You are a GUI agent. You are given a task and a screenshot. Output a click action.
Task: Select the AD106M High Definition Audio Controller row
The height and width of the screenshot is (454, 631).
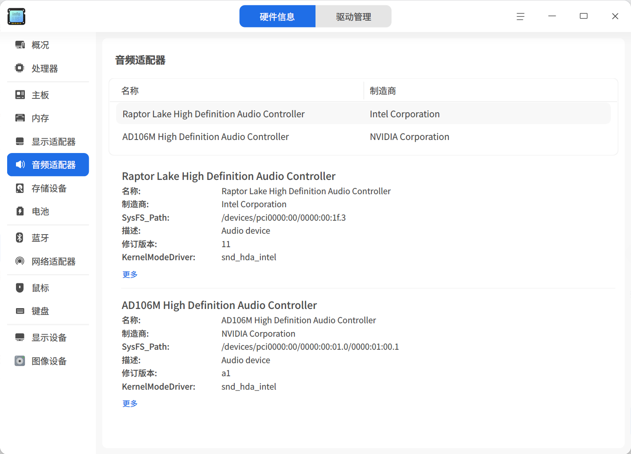(363, 137)
